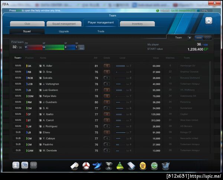Sort by the Attr column header
Image resolution: width=223 pixels, height=180 pixels.
coord(96,58)
